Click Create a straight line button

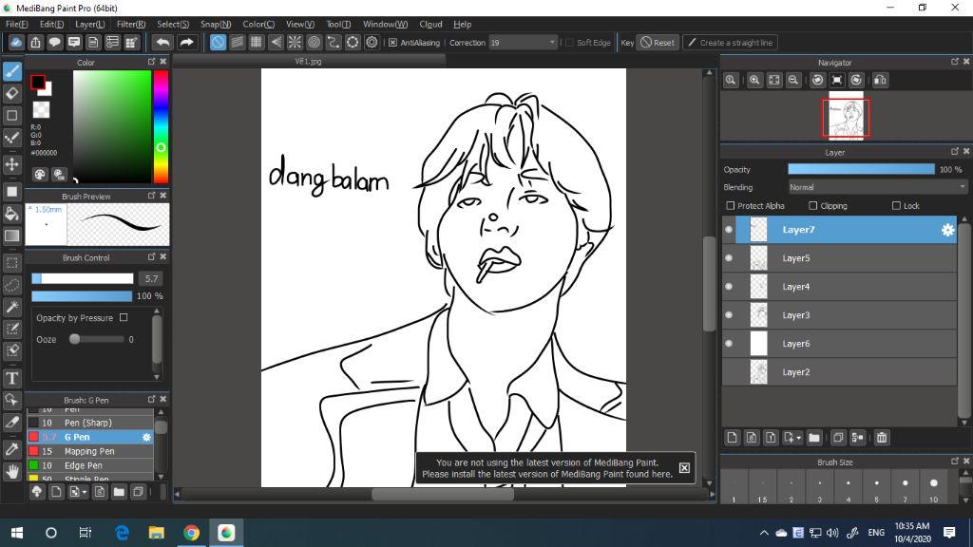[731, 43]
